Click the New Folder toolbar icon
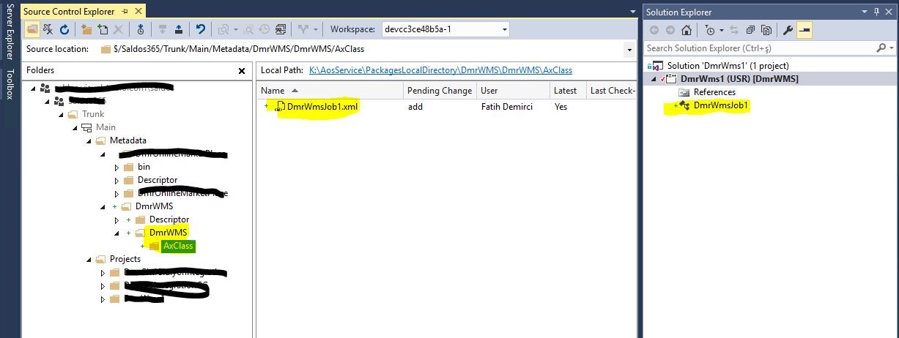The image size is (899, 338). click(86, 29)
